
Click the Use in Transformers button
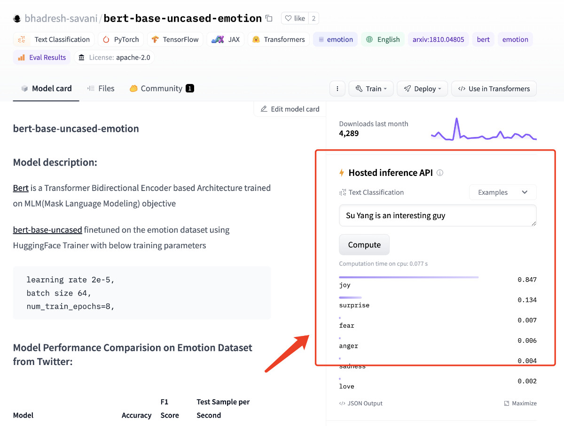coord(493,89)
